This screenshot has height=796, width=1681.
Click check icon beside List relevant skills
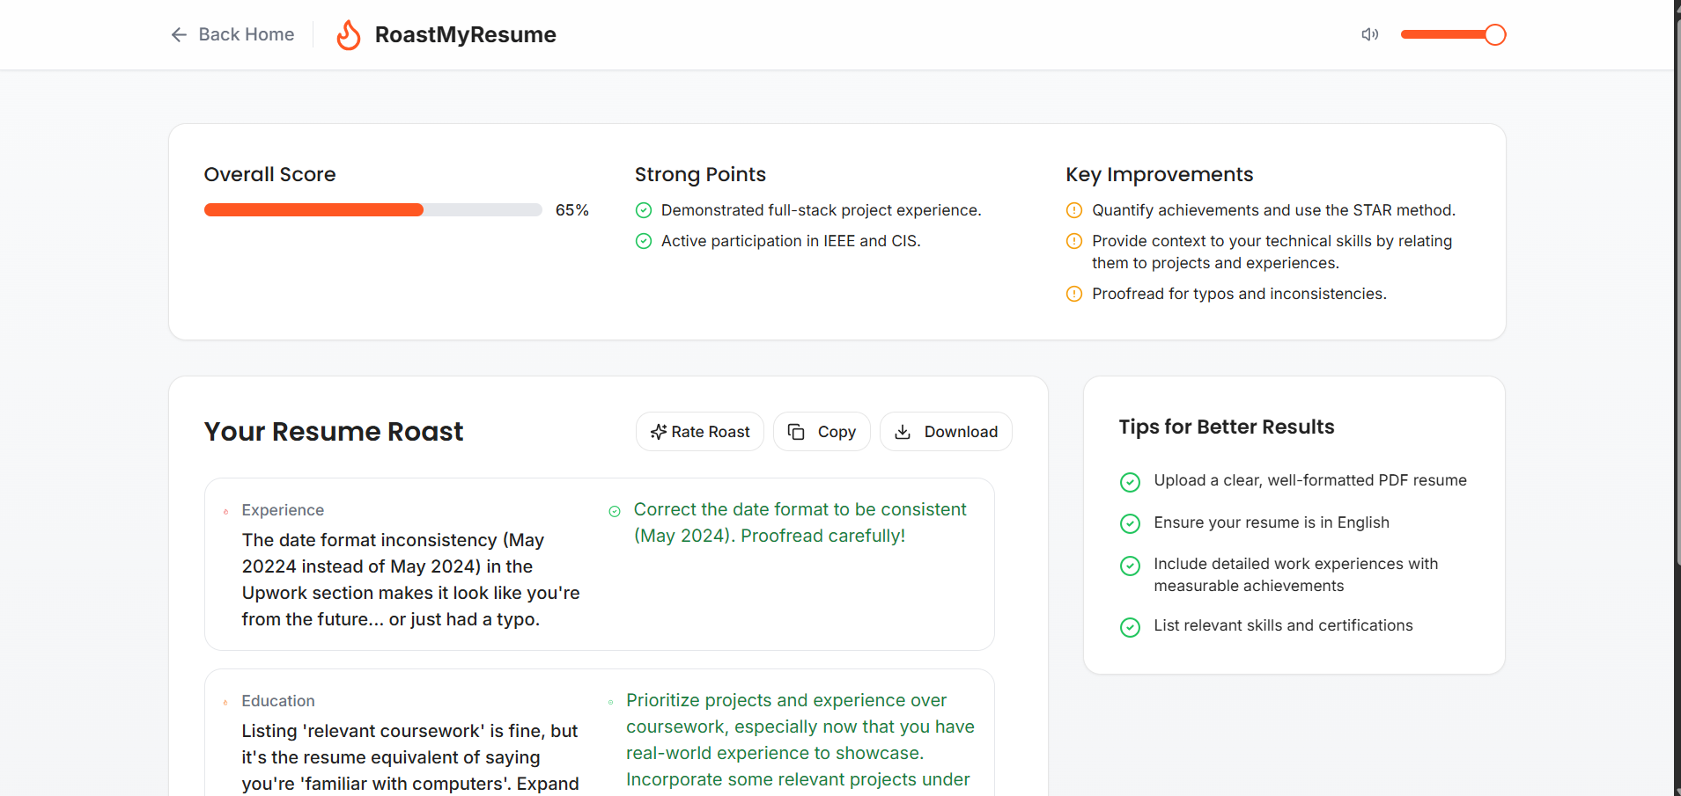click(1130, 627)
